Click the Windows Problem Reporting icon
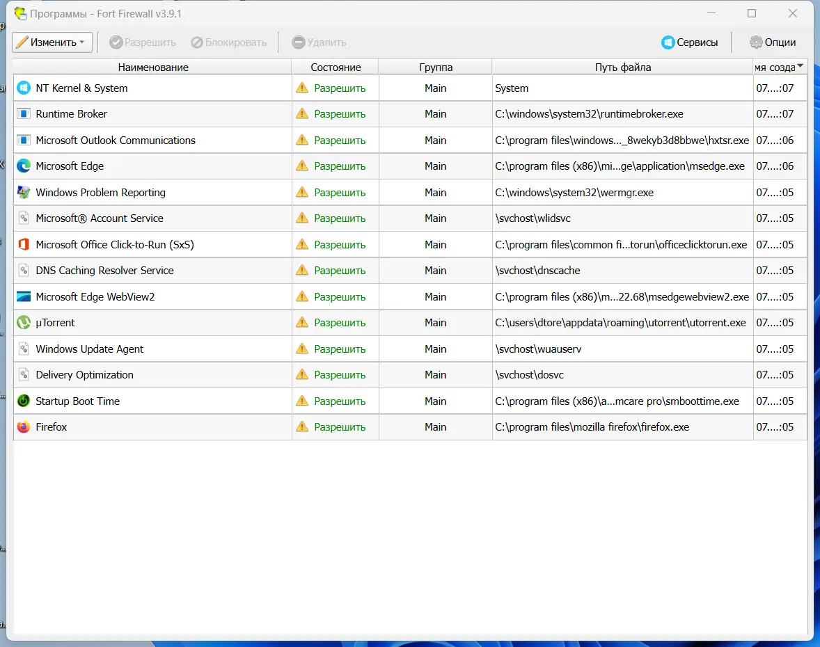 24,192
